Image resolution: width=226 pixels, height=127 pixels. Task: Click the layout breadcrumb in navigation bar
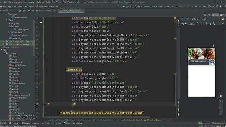[31, 6]
